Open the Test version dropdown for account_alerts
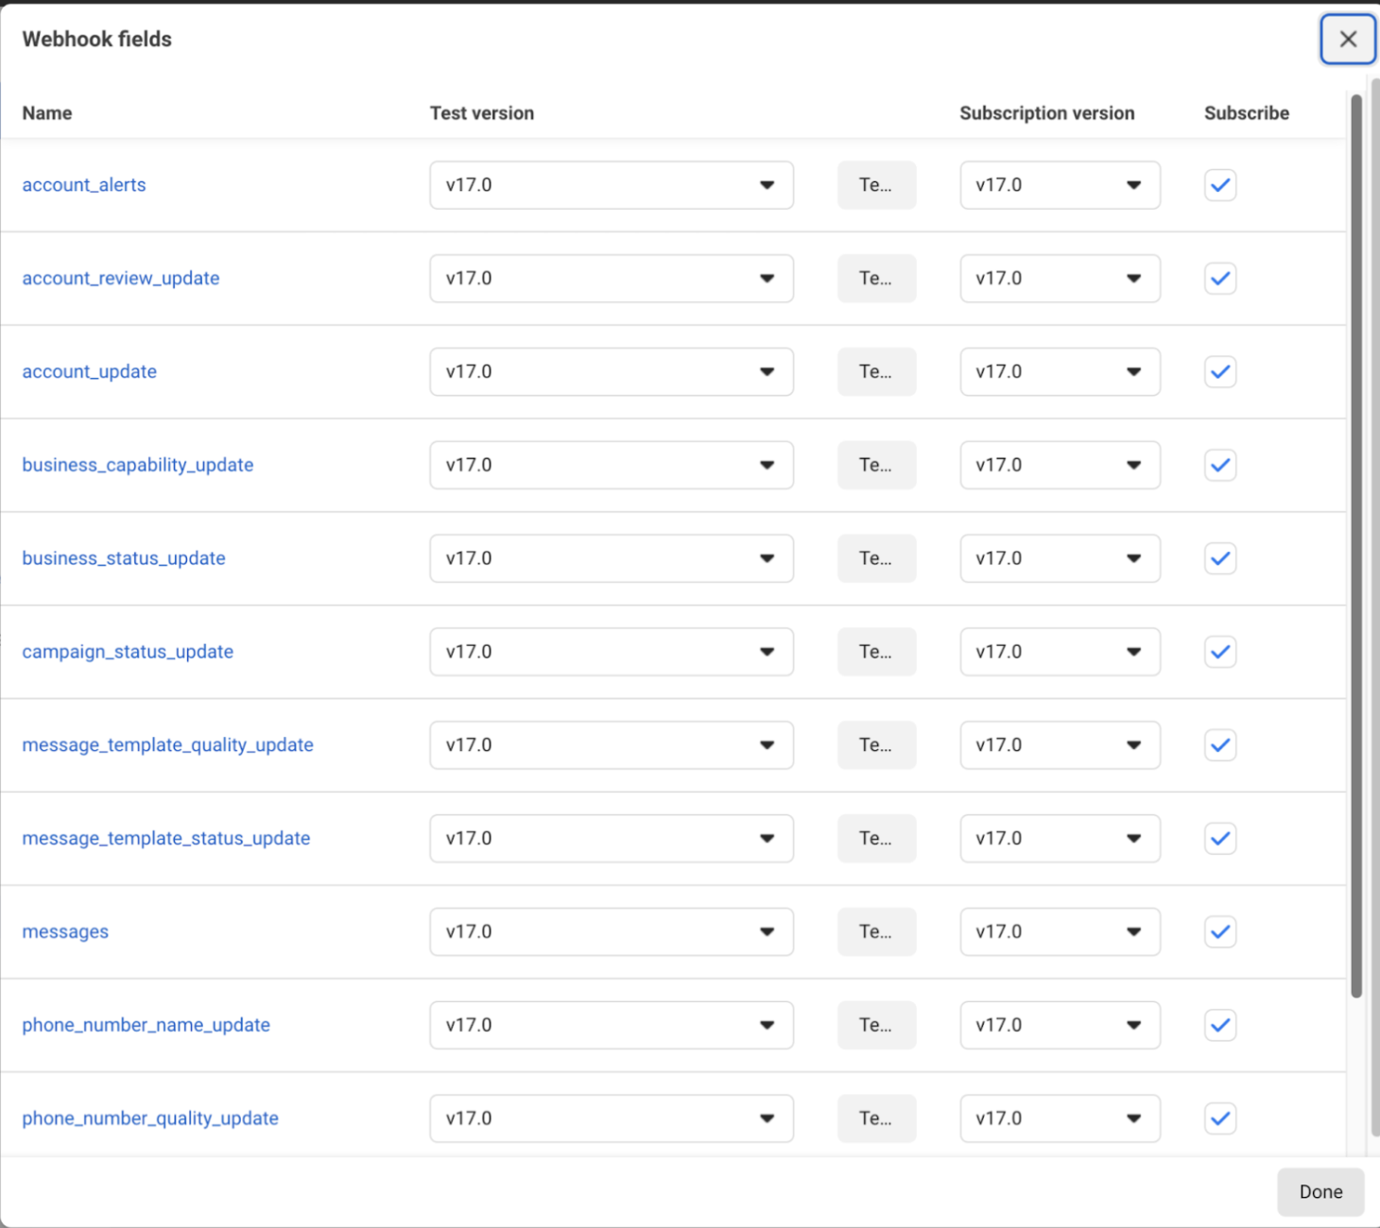This screenshot has height=1228, width=1380. (x=611, y=185)
